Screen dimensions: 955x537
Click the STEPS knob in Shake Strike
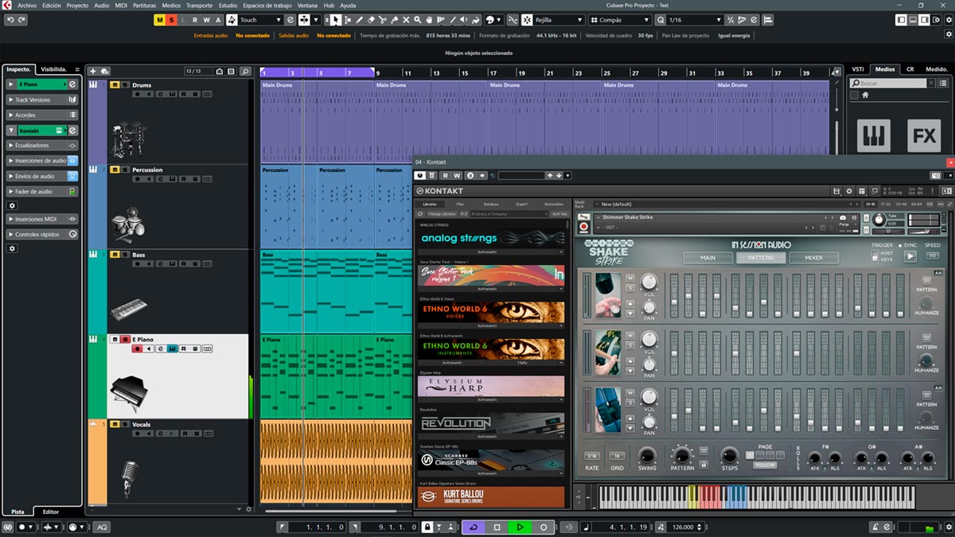(x=729, y=456)
